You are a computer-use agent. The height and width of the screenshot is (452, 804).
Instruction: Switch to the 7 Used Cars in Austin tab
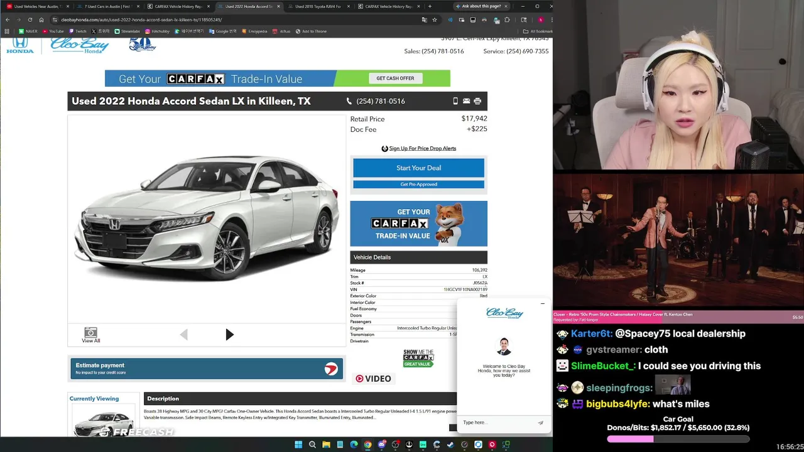click(107, 6)
